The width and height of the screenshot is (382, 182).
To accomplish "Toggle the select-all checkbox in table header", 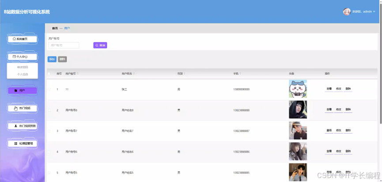I will [49, 74].
